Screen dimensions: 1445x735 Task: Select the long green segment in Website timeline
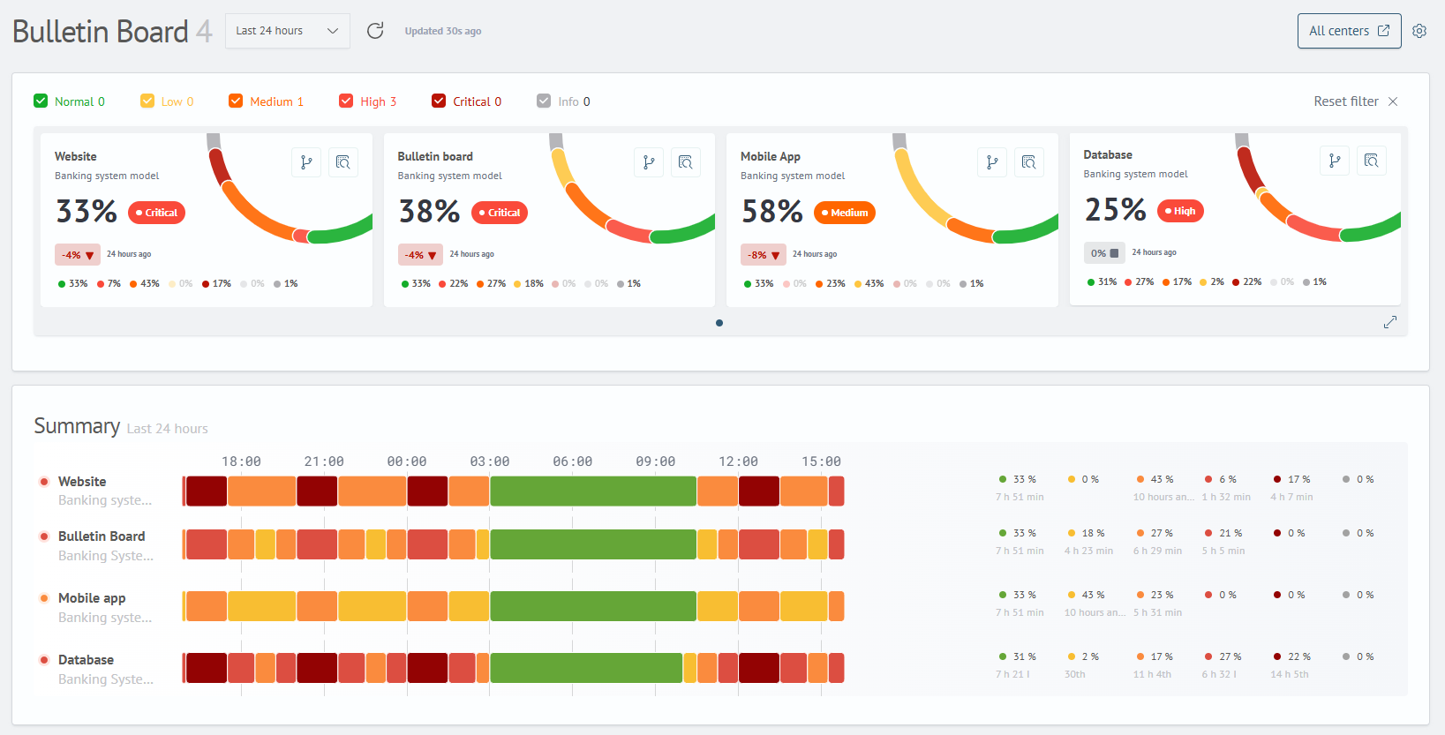593,491
